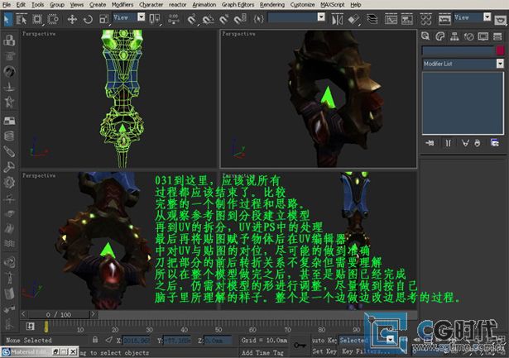509x358 pixels.
Task: Click the red object color swatch
Action: 500,50
